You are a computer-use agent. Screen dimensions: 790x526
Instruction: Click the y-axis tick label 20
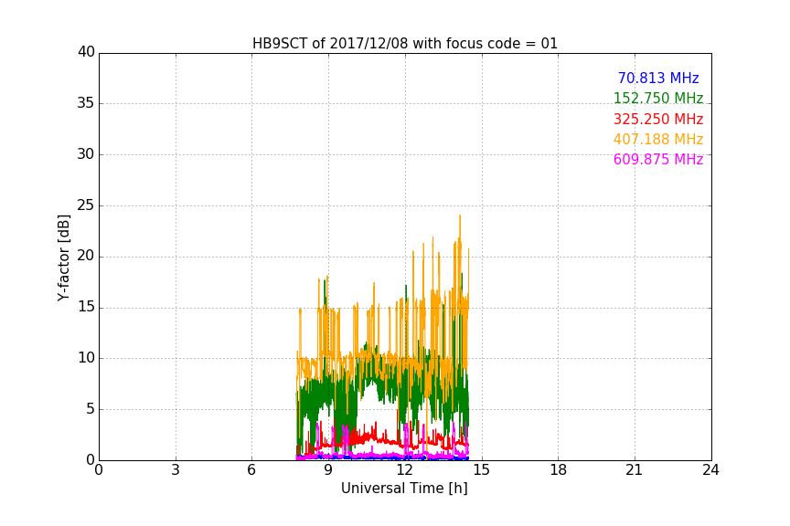point(86,256)
